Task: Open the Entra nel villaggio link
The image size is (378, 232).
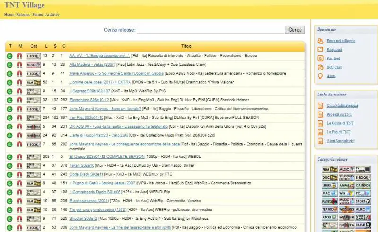Action: coord(341,41)
